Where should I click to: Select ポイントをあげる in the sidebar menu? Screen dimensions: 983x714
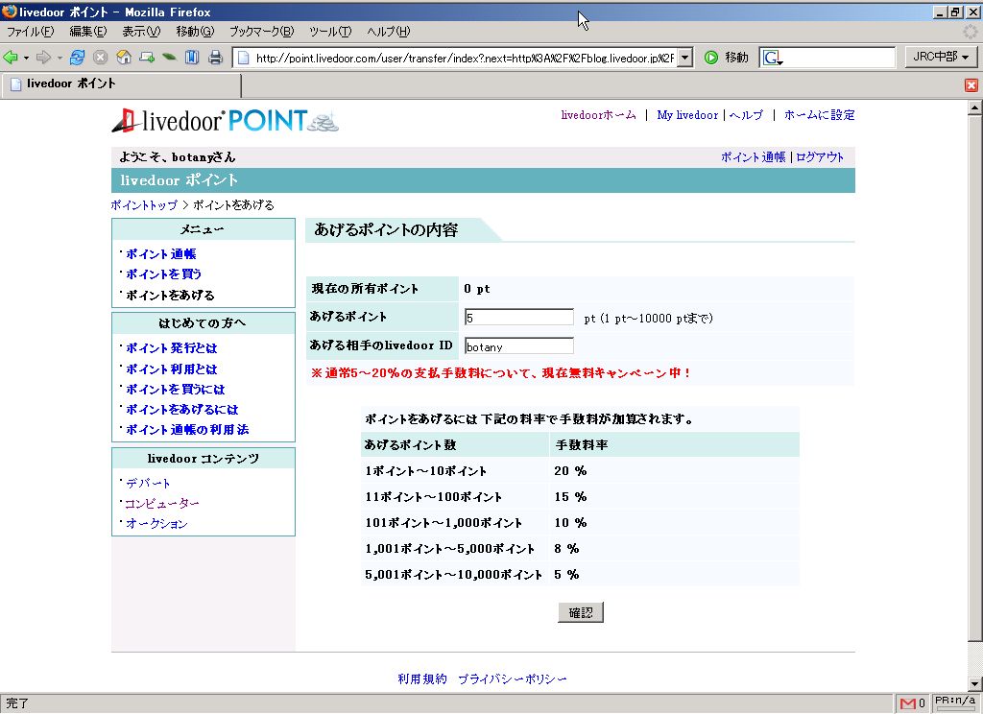pos(170,295)
